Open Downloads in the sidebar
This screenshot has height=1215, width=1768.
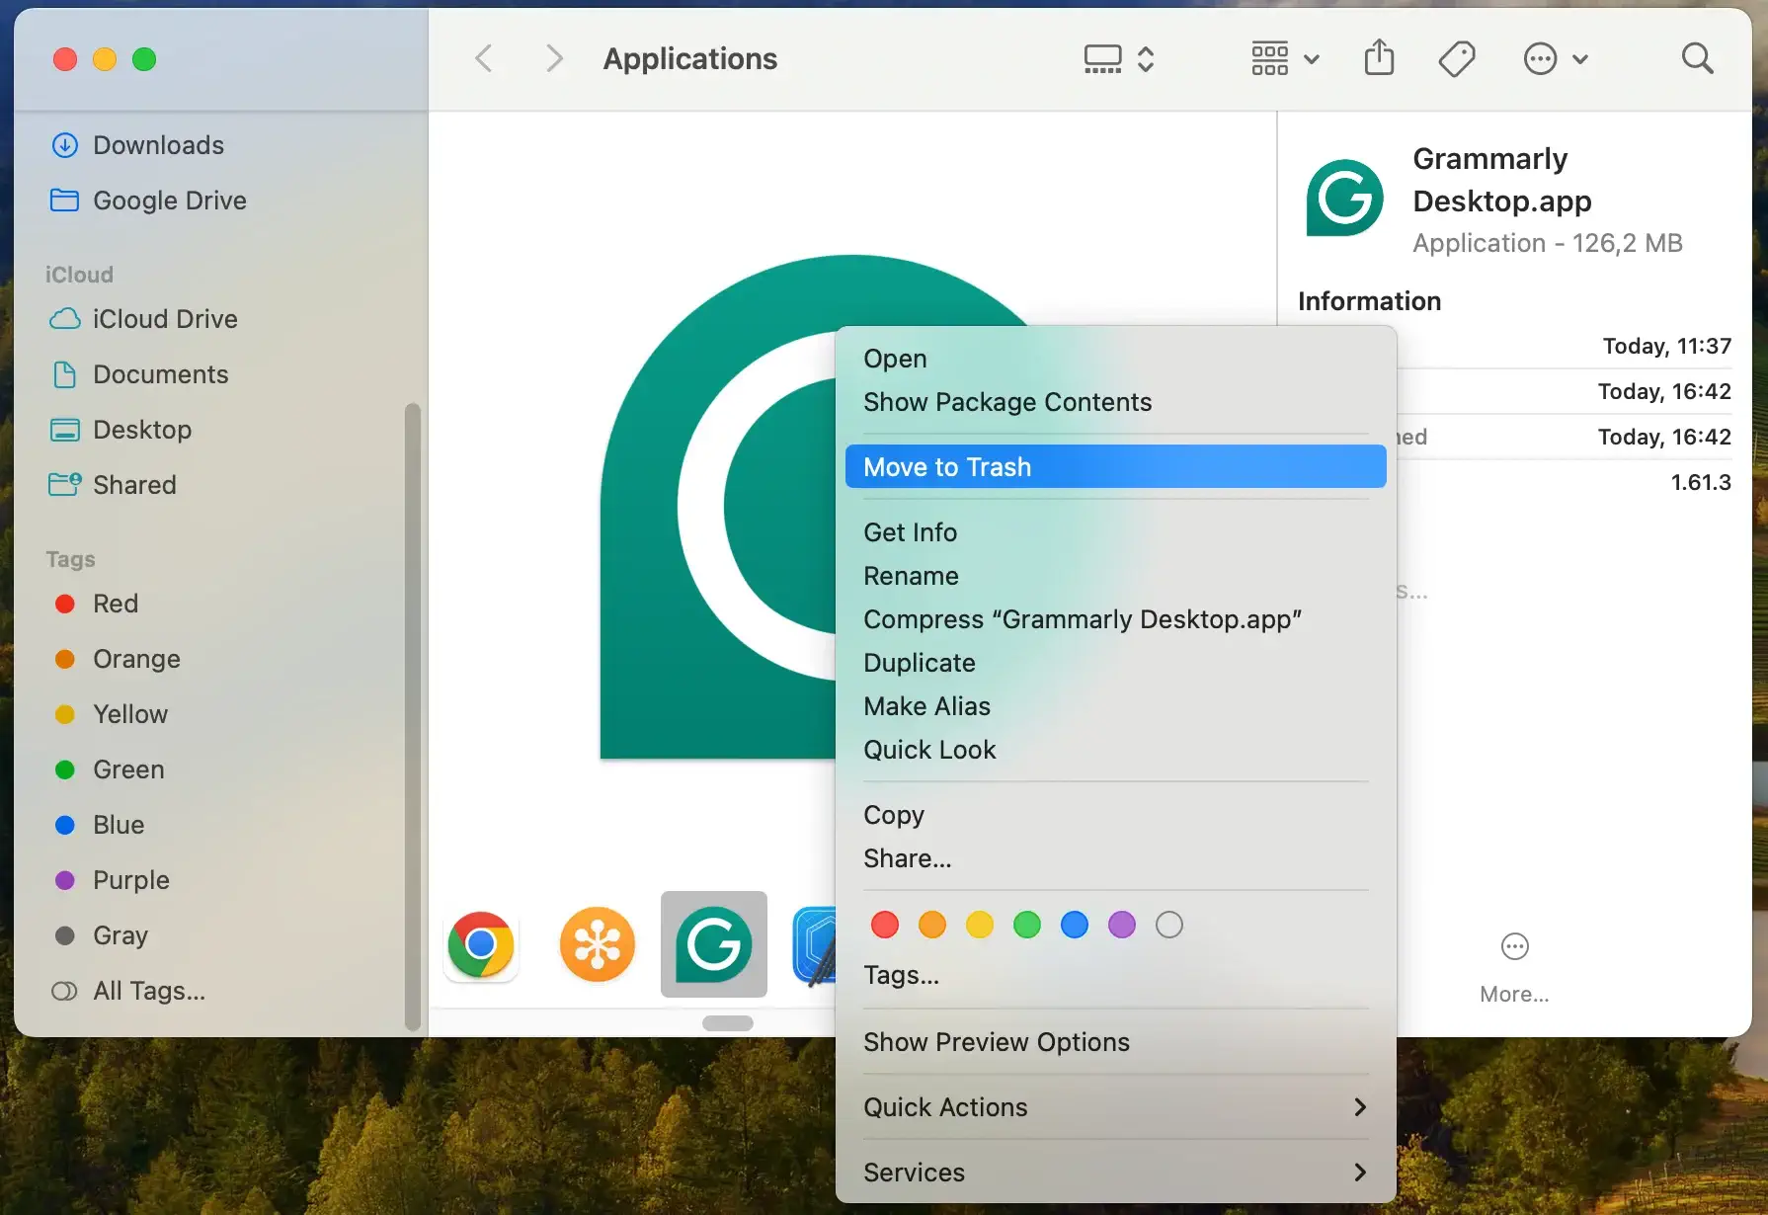click(x=138, y=145)
